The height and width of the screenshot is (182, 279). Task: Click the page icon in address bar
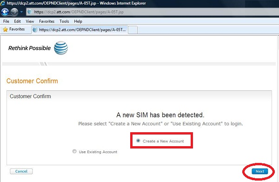pos(30,12)
